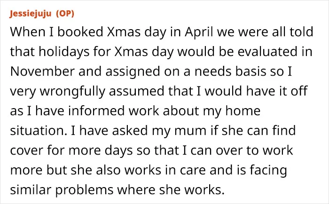Click the word 'assigned' in the post

point(133,71)
